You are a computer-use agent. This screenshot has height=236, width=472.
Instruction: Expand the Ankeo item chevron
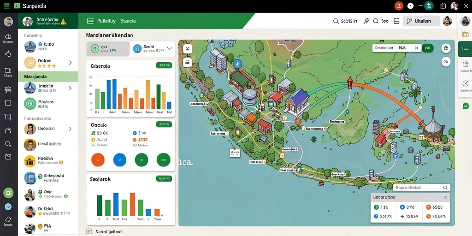[71, 63]
